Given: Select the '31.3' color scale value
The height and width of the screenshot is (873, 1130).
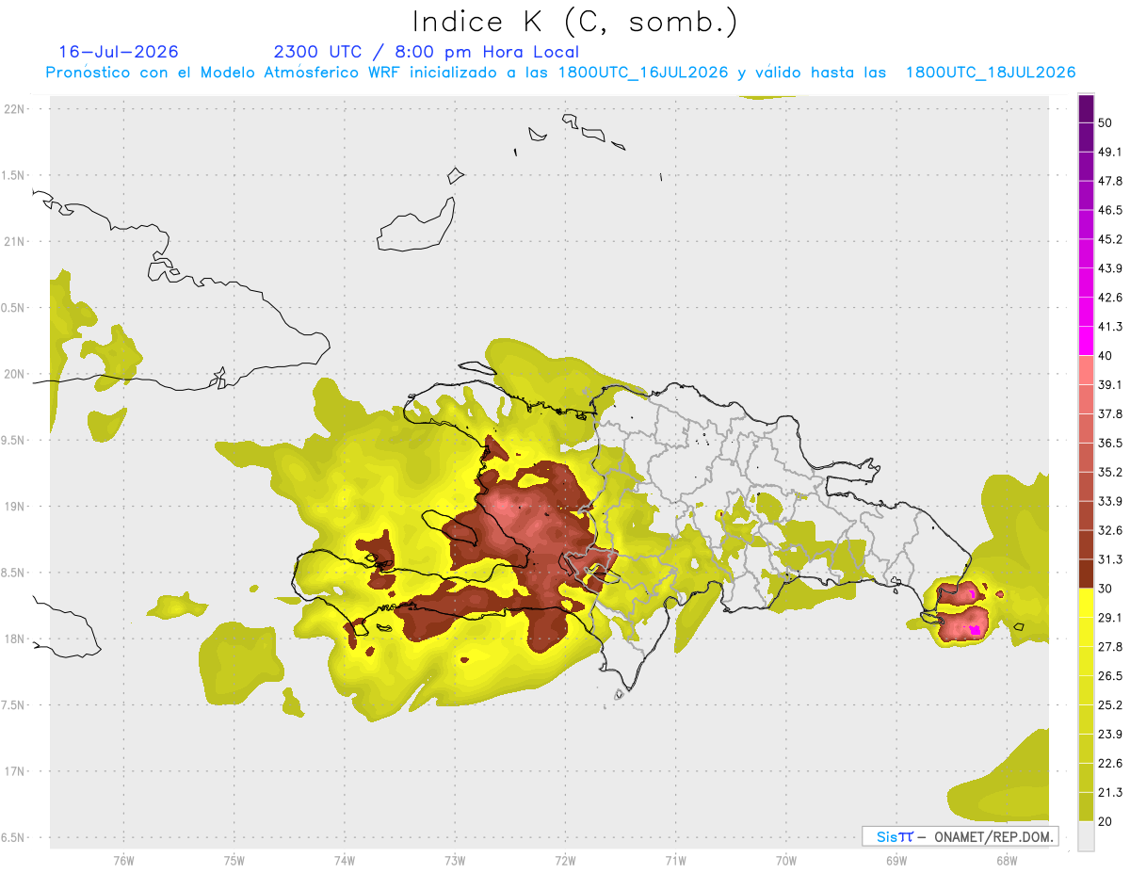Looking at the screenshot, I should [x=1110, y=559].
